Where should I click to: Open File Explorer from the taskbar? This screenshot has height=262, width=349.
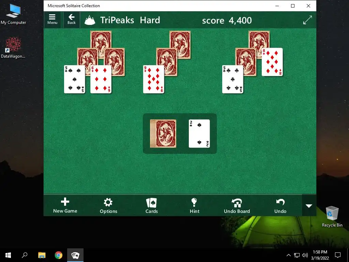(x=42, y=255)
